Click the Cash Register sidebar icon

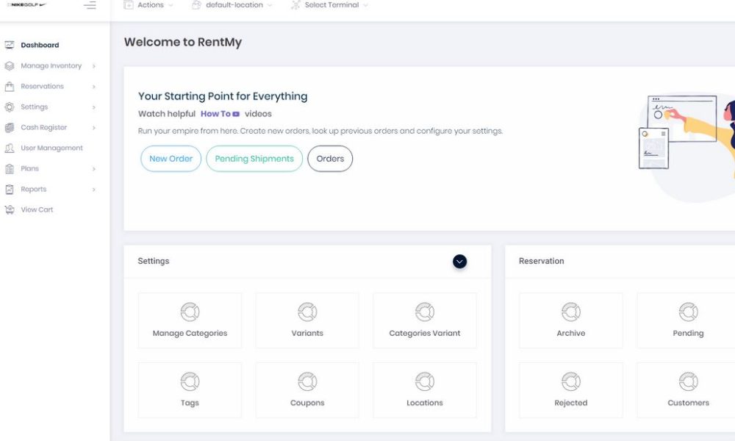point(10,127)
